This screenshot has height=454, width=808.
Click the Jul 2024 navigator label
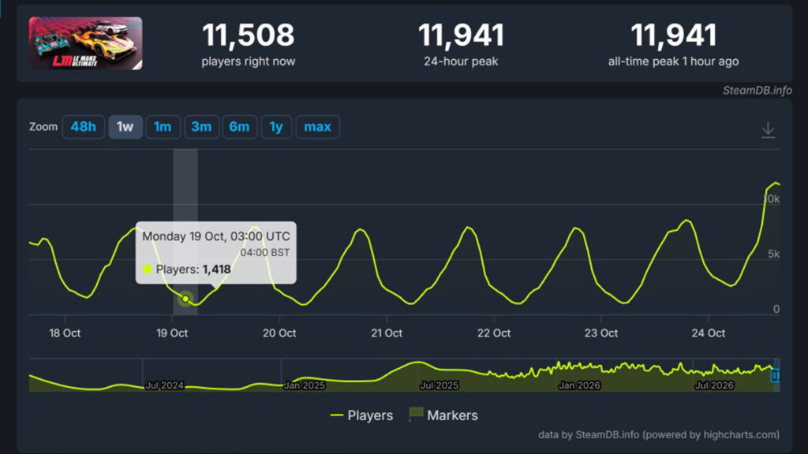pyautogui.click(x=164, y=385)
